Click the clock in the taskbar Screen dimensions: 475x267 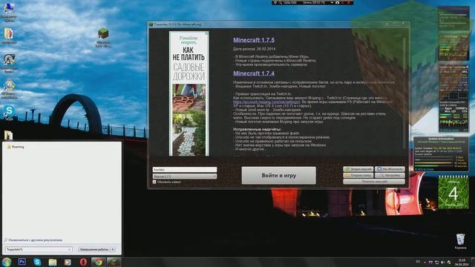[462, 262]
